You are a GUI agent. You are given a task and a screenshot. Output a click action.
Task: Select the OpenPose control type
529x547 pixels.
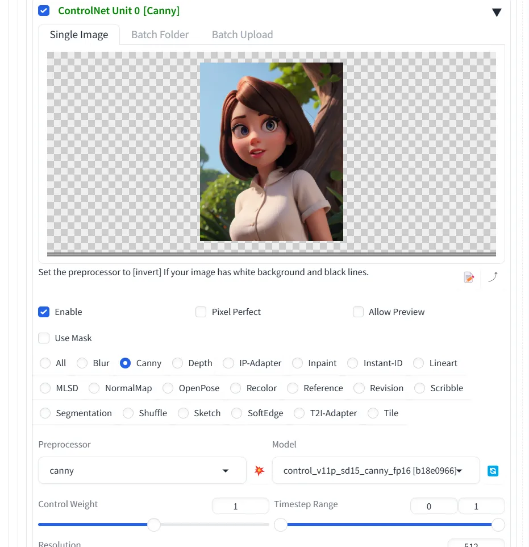[168, 388]
